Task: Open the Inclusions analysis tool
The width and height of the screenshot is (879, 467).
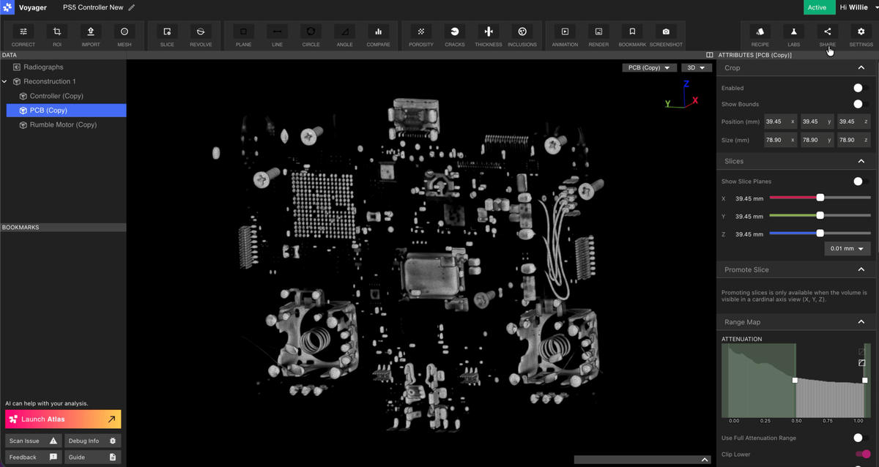Action: (x=522, y=36)
